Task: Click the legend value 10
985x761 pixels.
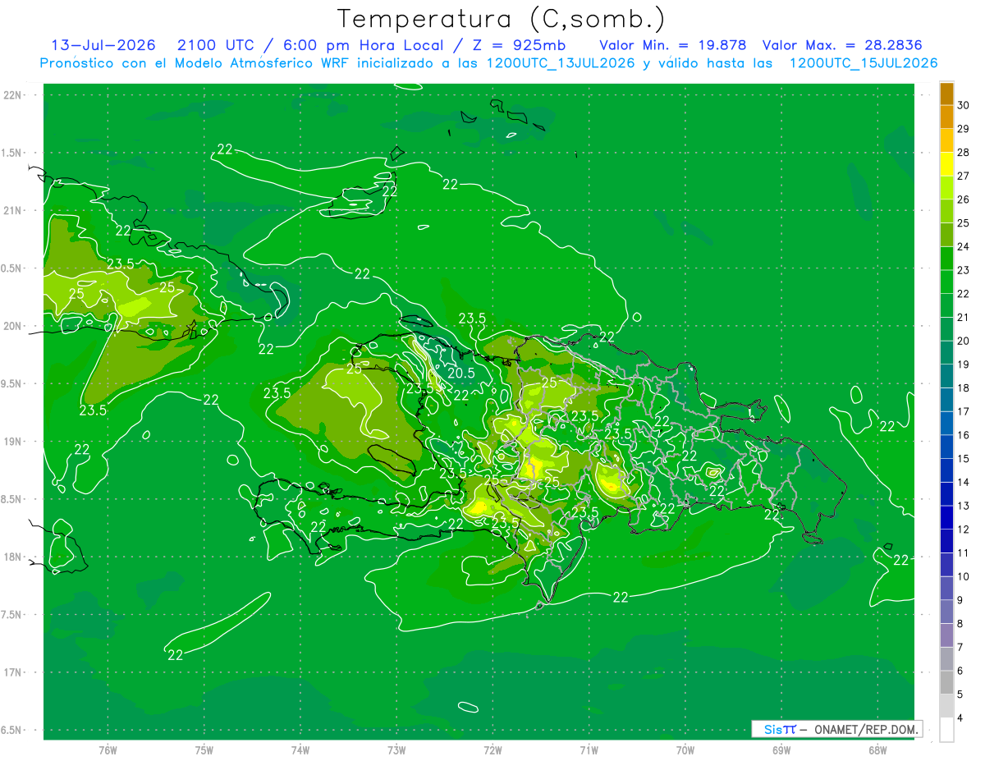Action: point(963,576)
